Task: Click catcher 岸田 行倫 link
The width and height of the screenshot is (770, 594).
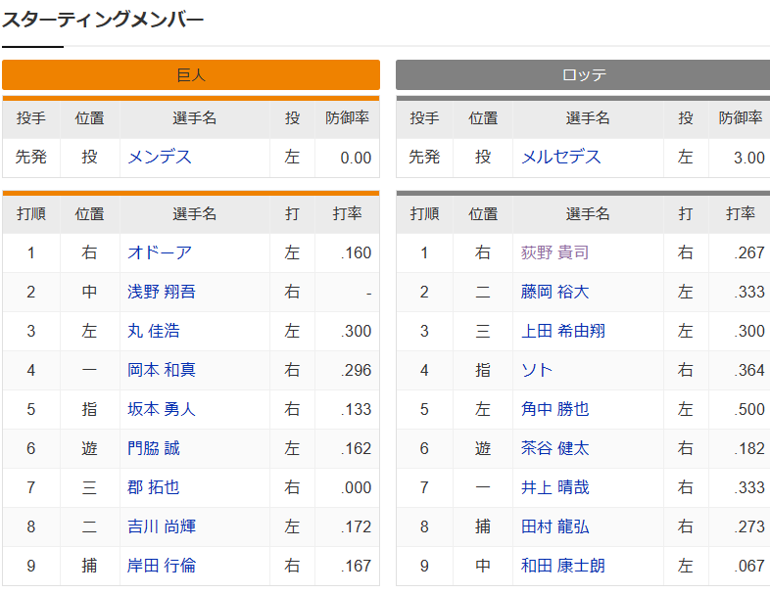Action: point(162,566)
